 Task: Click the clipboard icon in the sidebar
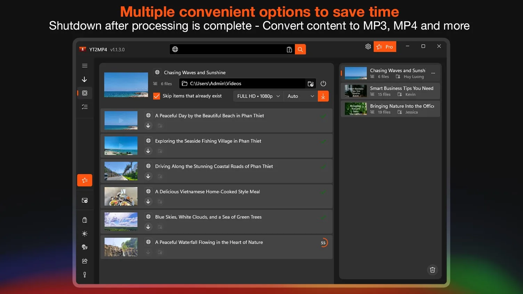pyautogui.click(x=85, y=220)
